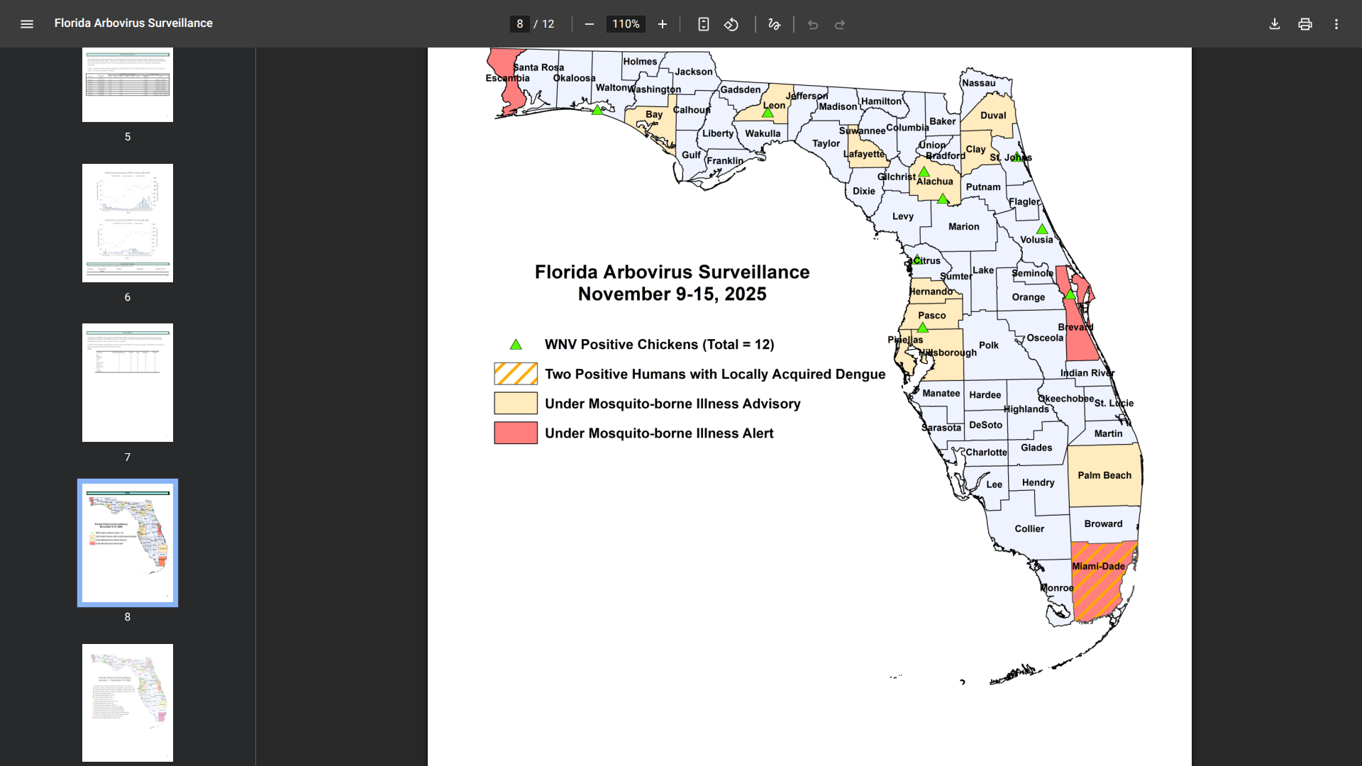Screen dimensions: 1362x766
Task: Click the redo arrow icon
Action: pyautogui.click(x=840, y=24)
